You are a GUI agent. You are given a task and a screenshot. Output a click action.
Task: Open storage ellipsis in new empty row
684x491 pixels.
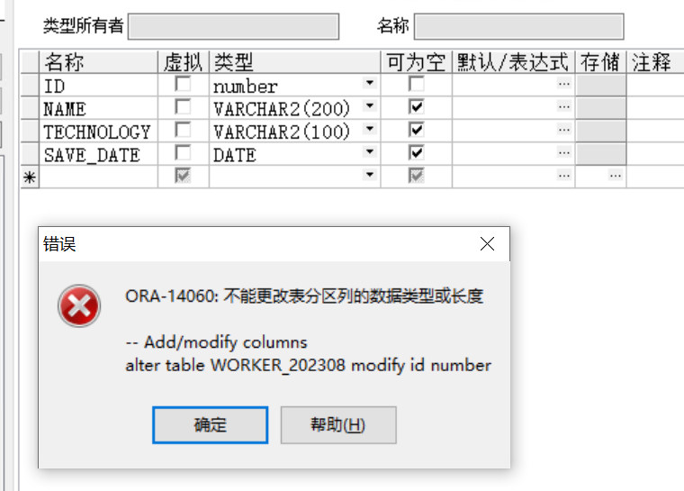tap(616, 176)
